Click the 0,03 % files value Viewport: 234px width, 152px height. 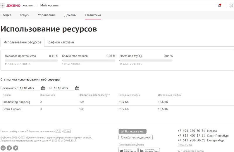tap(111, 56)
